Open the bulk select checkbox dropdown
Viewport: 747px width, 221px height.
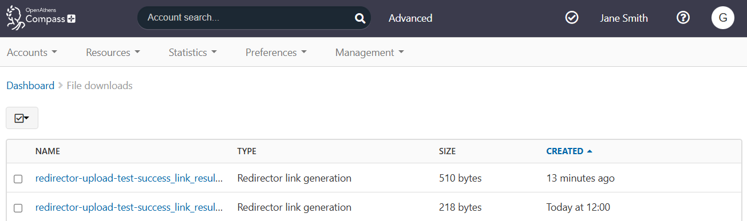point(22,118)
